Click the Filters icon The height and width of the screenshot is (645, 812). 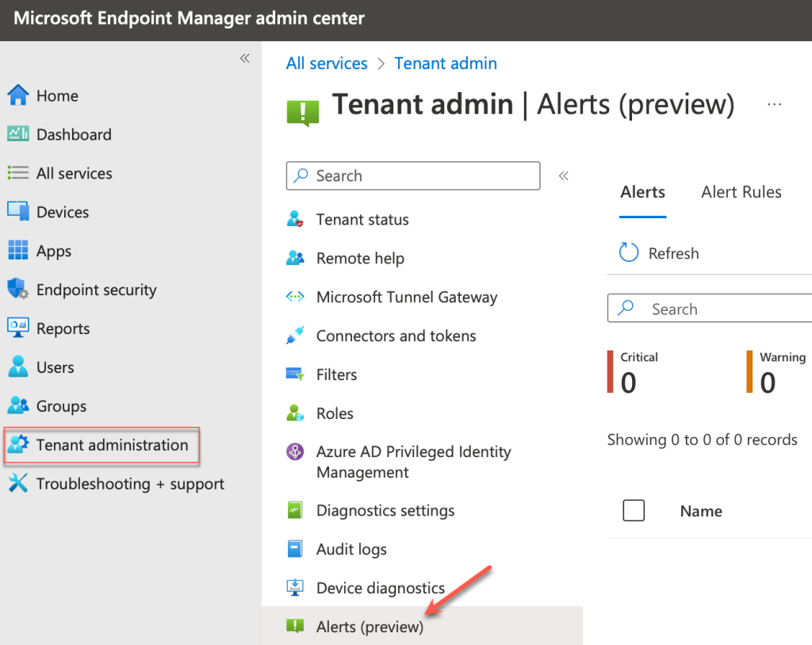[295, 374]
